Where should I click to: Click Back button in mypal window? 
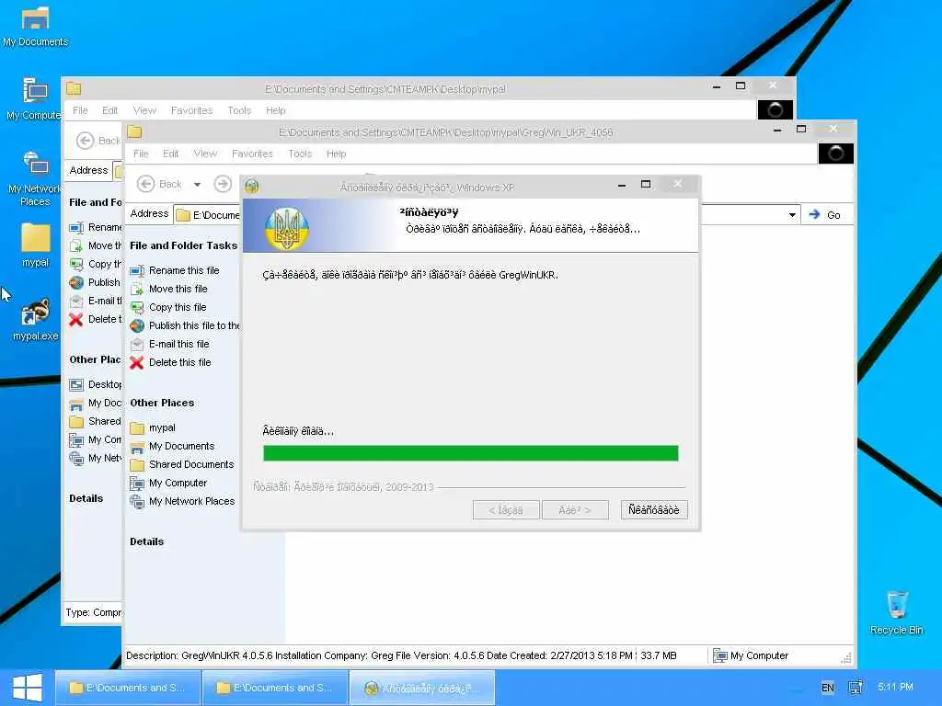[98, 141]
